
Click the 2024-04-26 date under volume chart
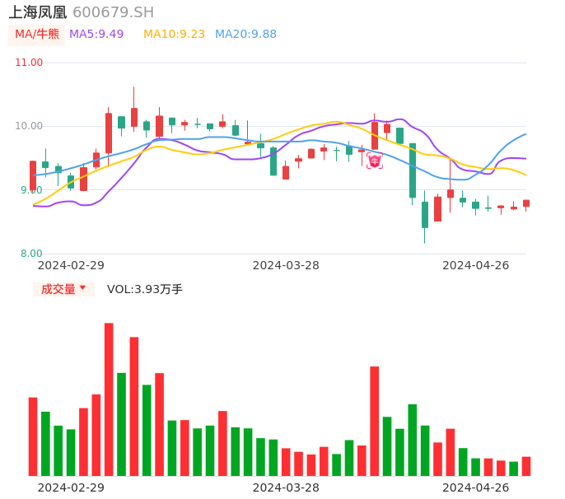click(x=476, y=487)
